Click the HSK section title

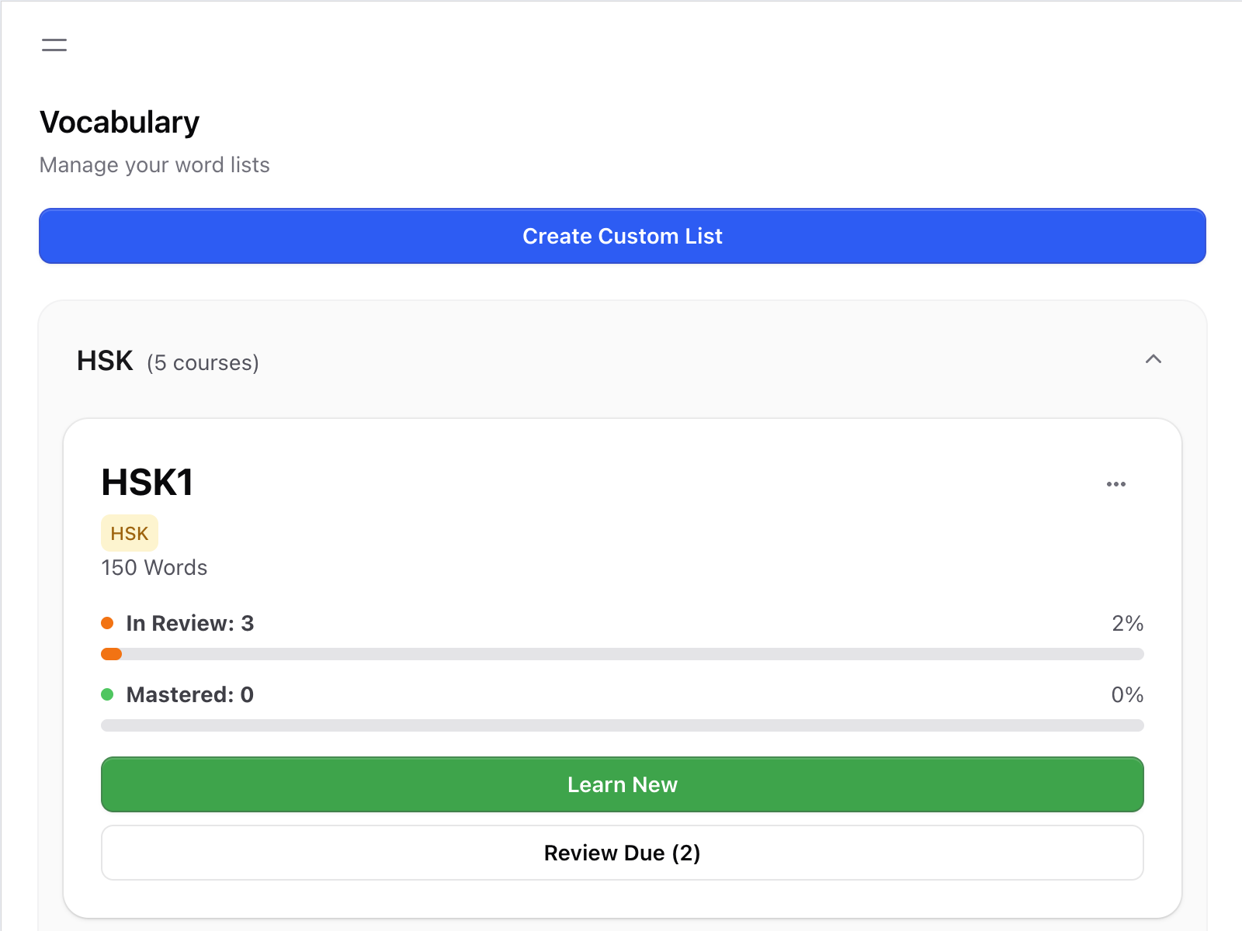coord(105,362)
